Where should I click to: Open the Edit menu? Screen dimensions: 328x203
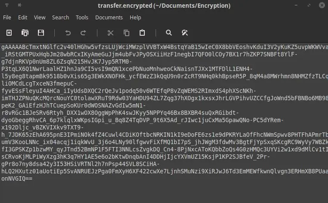click(x=22, y=18)
